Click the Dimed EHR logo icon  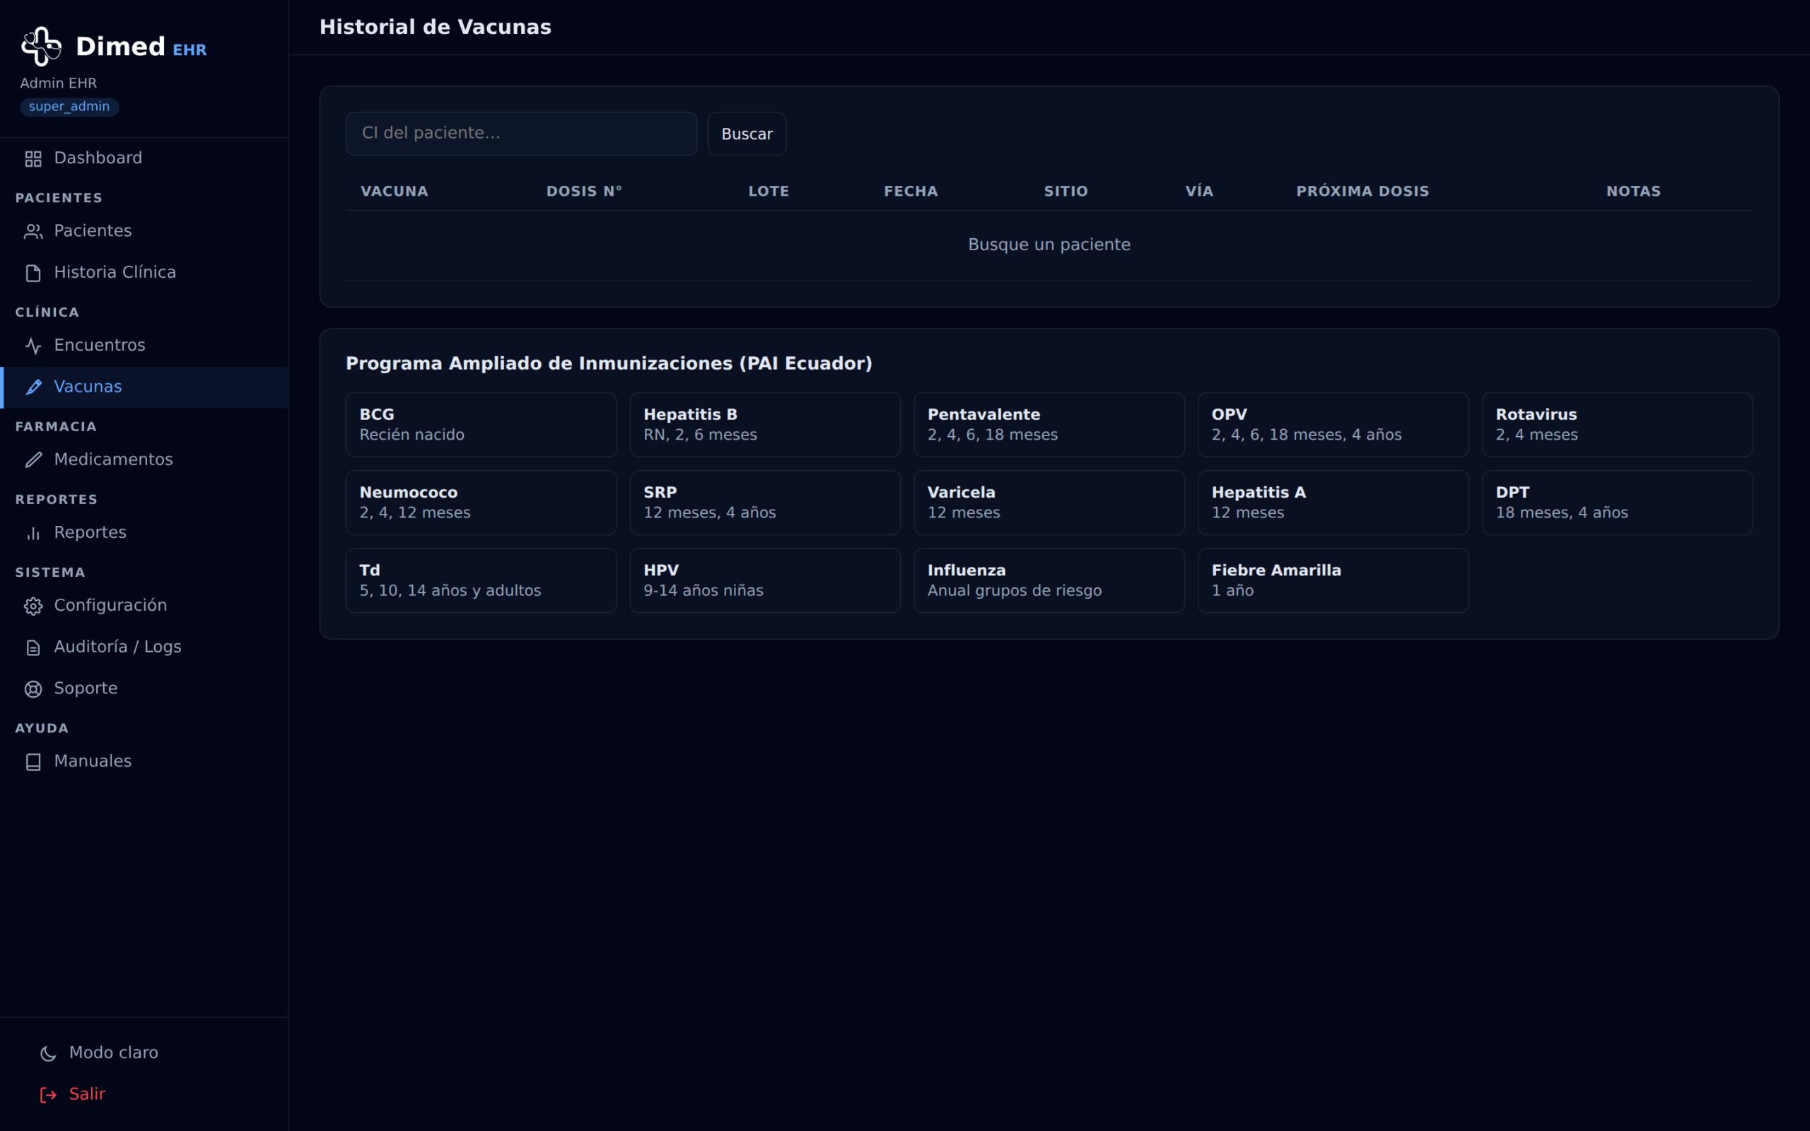41,47
